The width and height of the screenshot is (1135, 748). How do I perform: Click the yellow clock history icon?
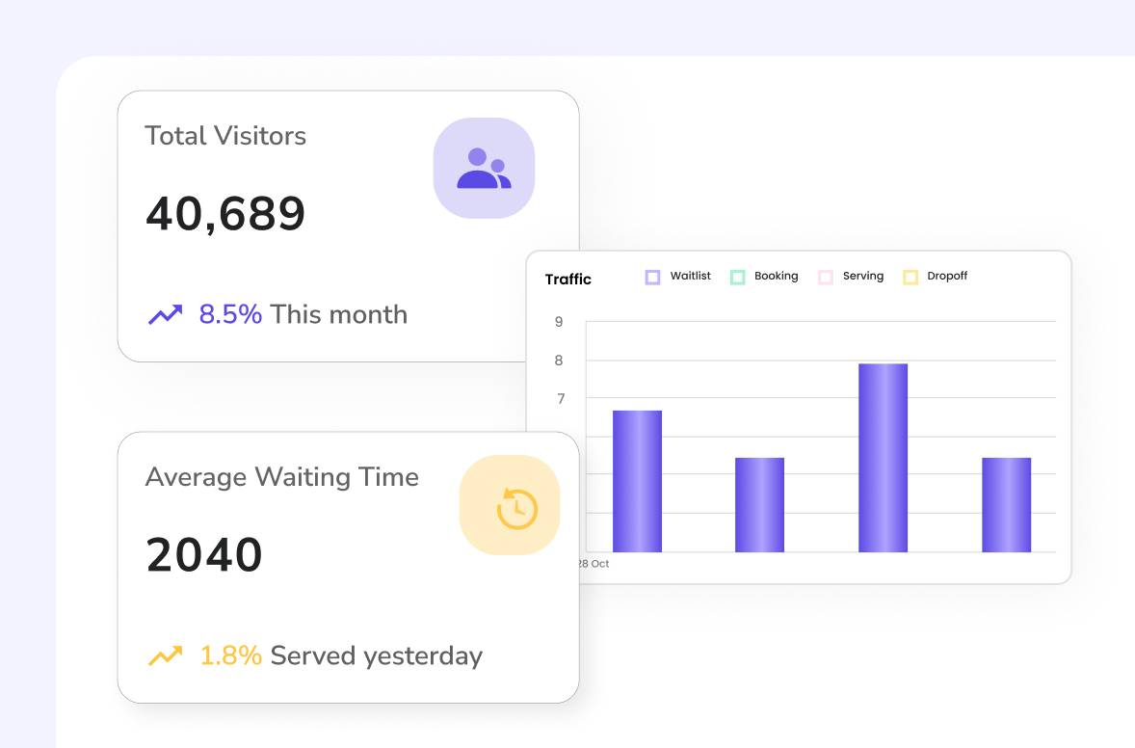(x=516, y=508)
